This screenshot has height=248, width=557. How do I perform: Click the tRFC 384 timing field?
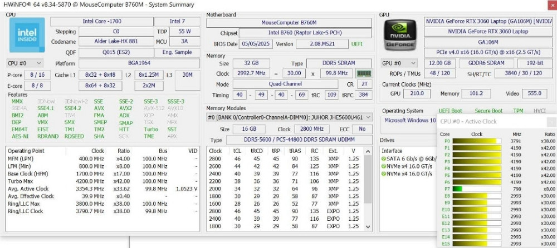[x=363, y=95]
